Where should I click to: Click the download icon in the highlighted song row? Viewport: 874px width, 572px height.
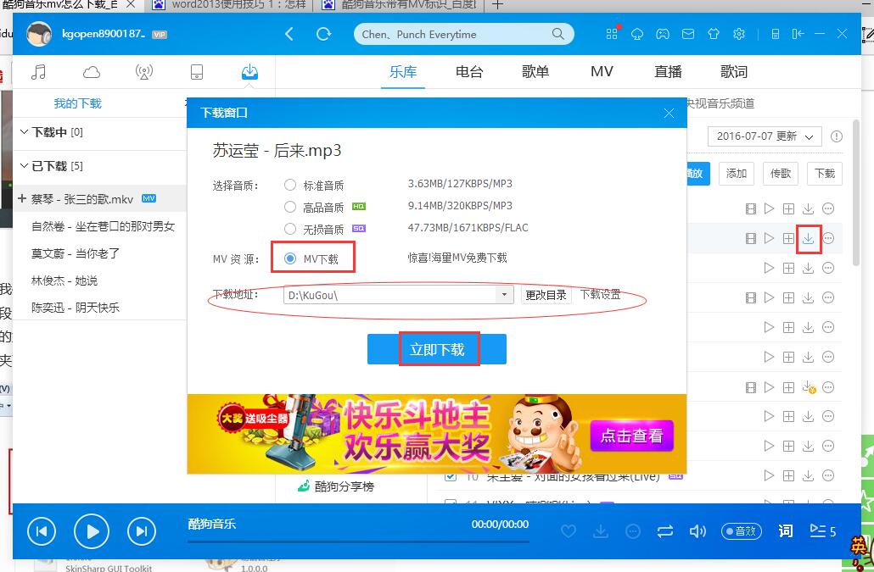point(808,239)
